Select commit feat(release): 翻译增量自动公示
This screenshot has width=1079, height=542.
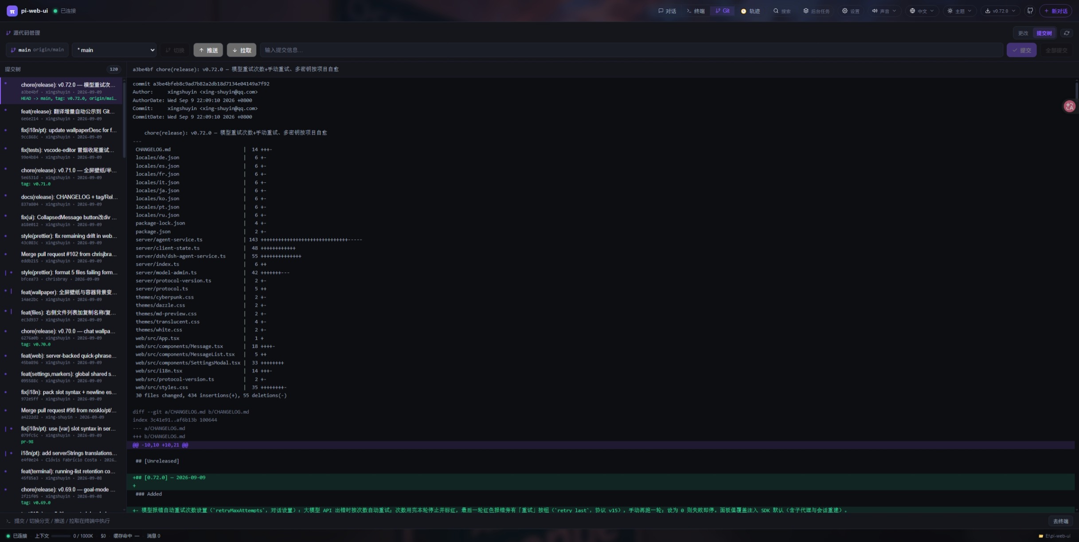pos(62,114)
